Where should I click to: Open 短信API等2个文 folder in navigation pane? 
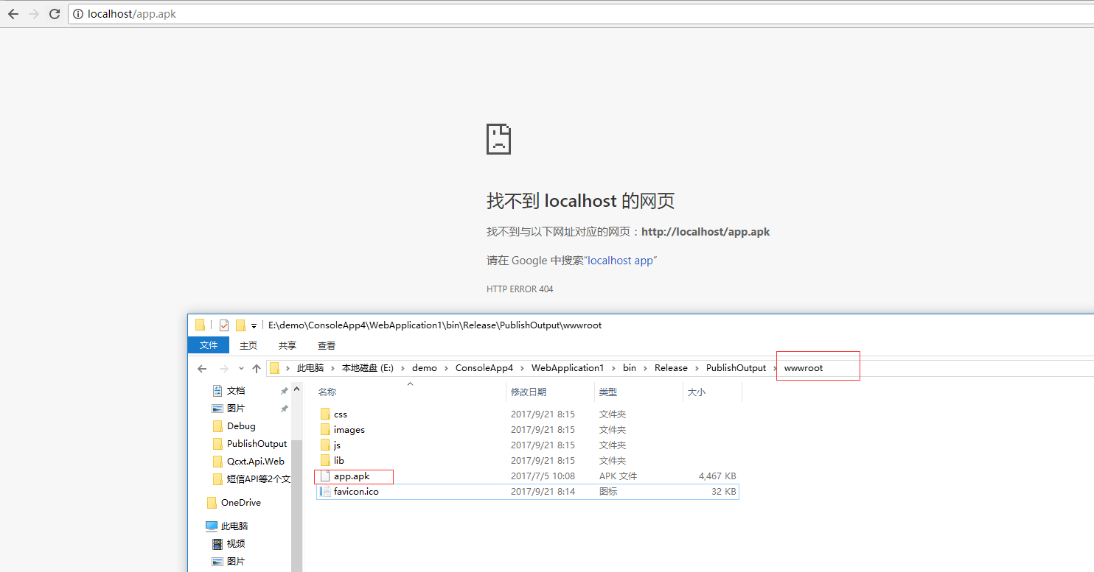click(259, 479)
